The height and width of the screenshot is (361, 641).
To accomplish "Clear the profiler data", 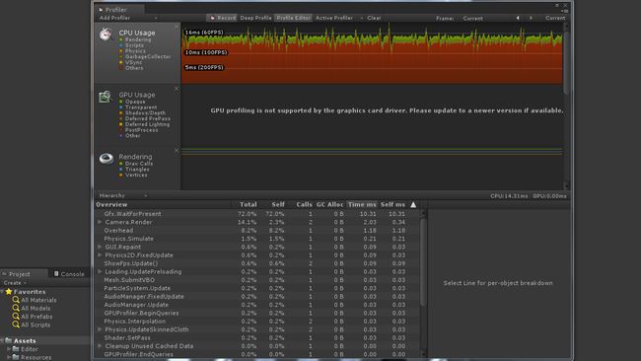I will tap(374, 18).
